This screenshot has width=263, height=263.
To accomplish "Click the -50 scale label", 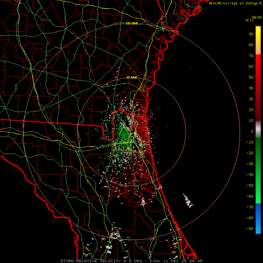I will [250, 186].
